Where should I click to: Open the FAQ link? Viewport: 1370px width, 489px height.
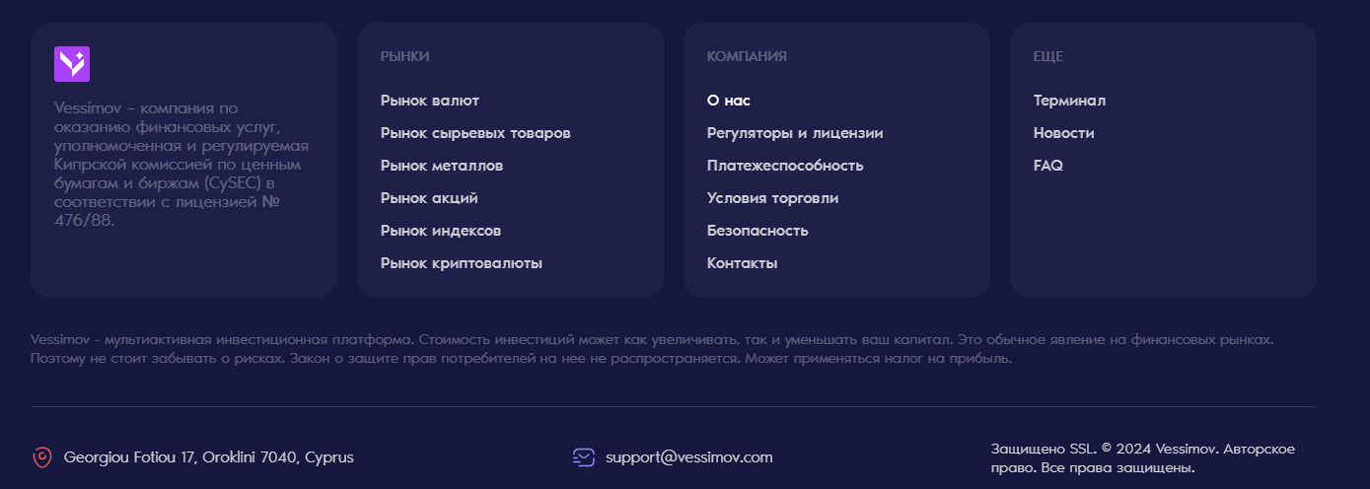click(x=1048, y=166)
